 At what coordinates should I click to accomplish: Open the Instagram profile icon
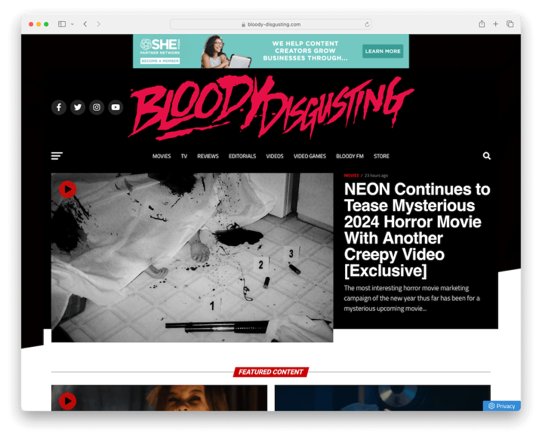coord(97,107)
